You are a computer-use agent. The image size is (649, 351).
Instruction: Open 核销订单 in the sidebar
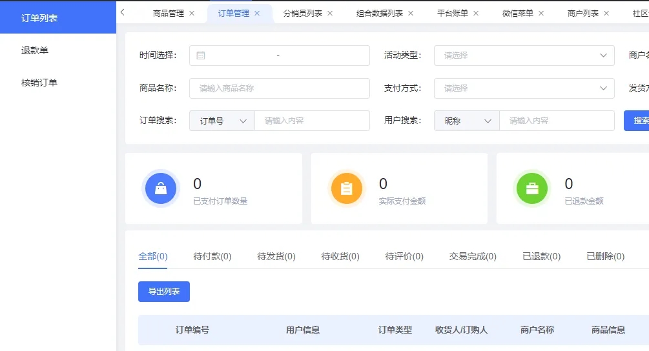(39, 83)
